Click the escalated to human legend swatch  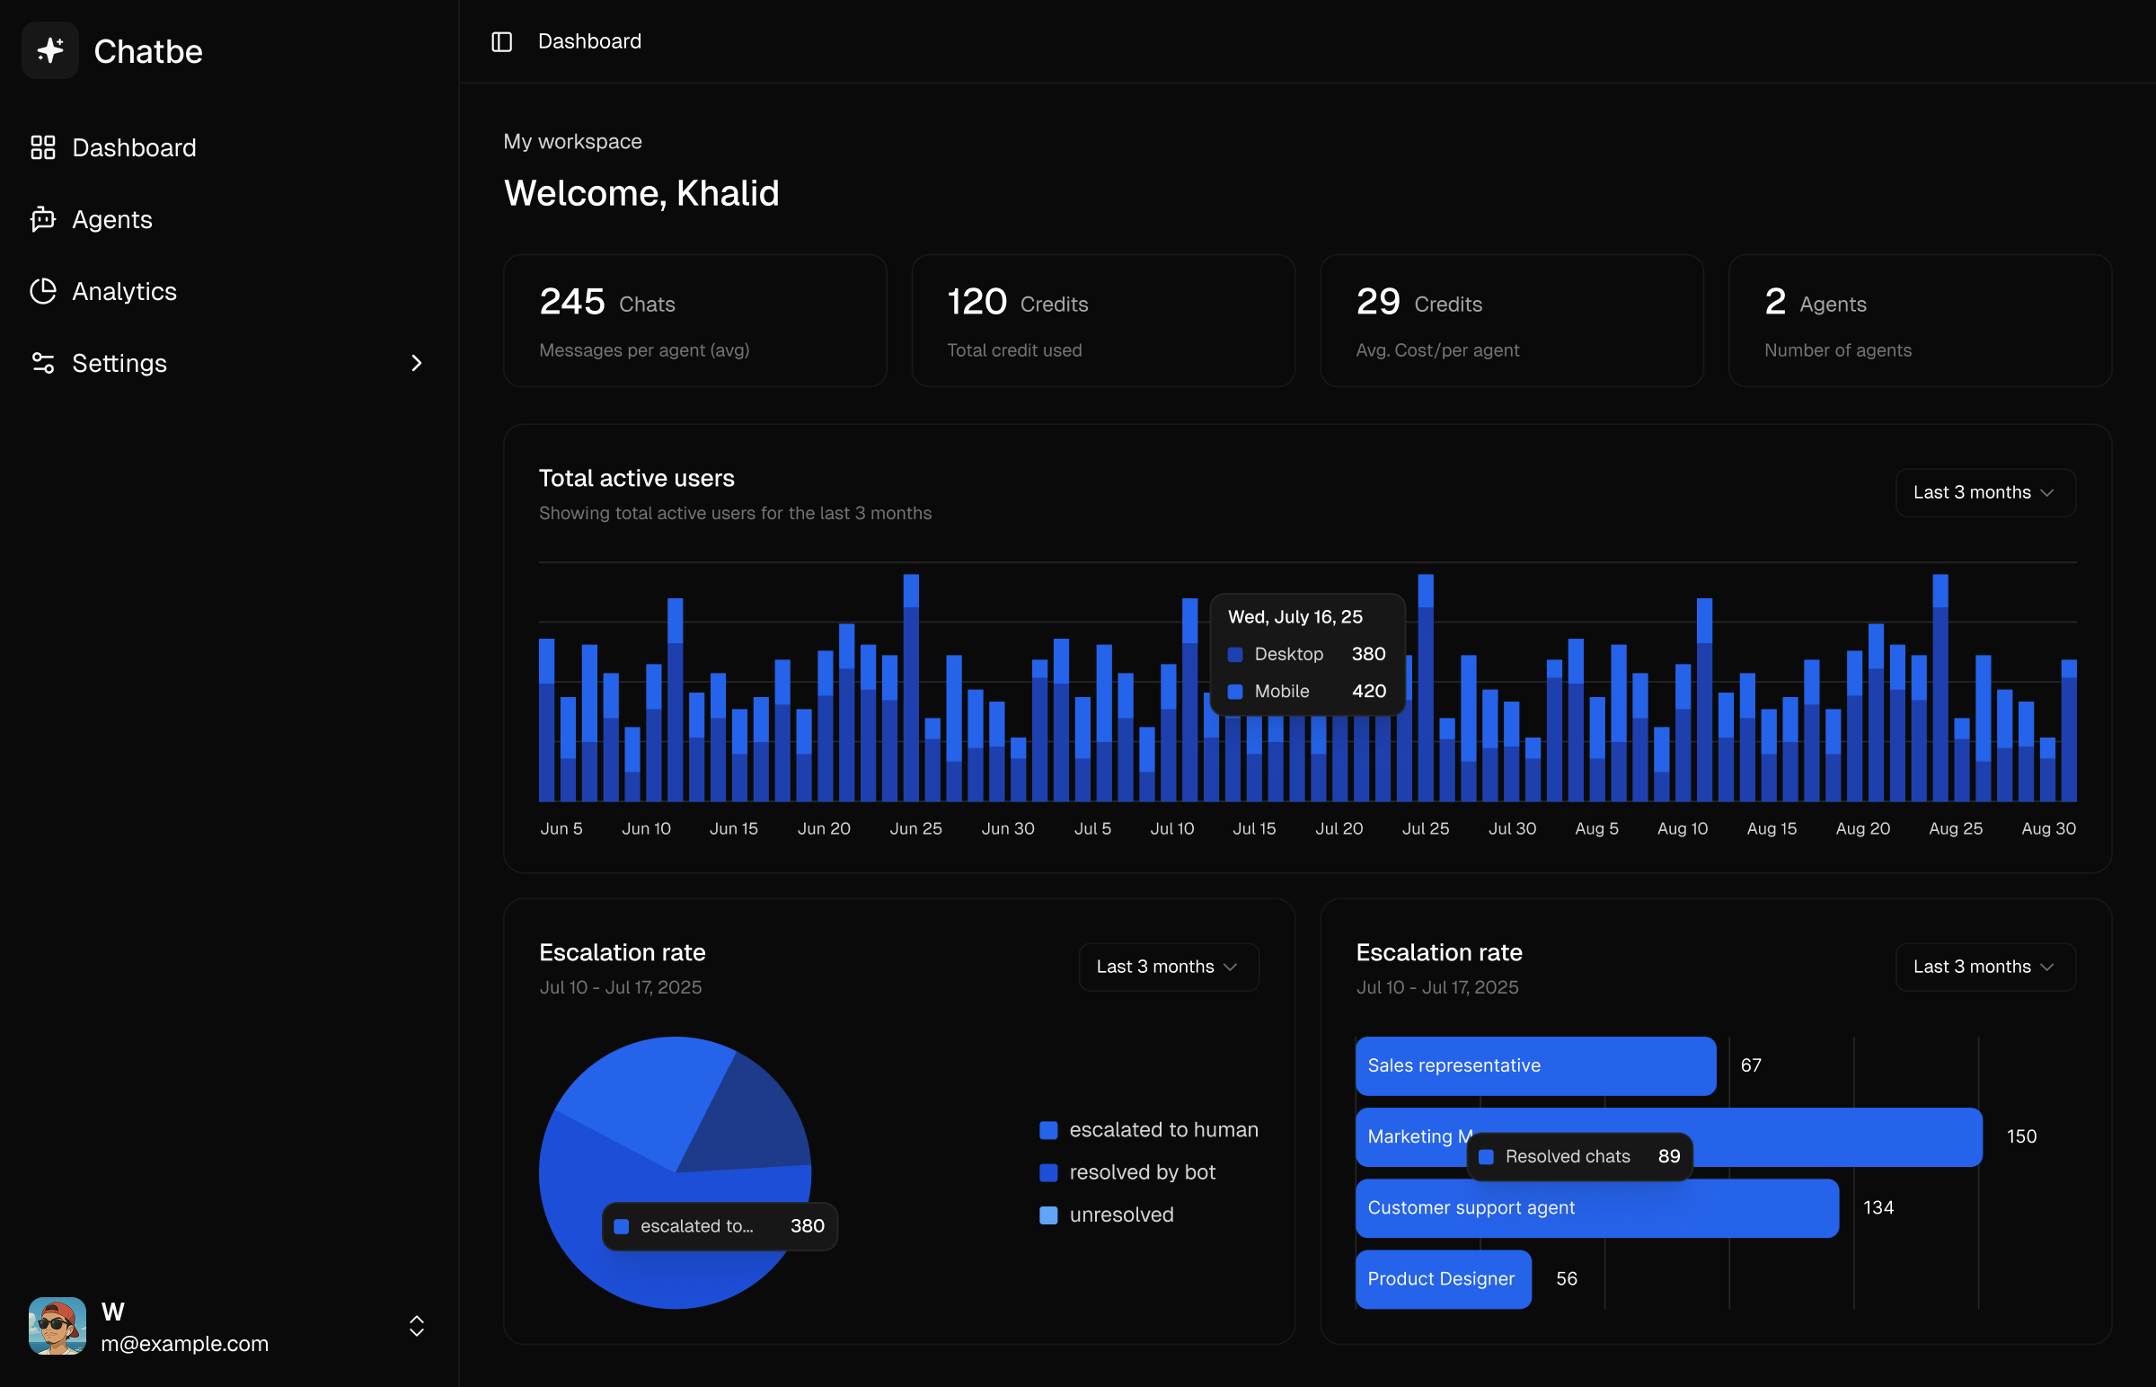click(x=1048, y=1129)
